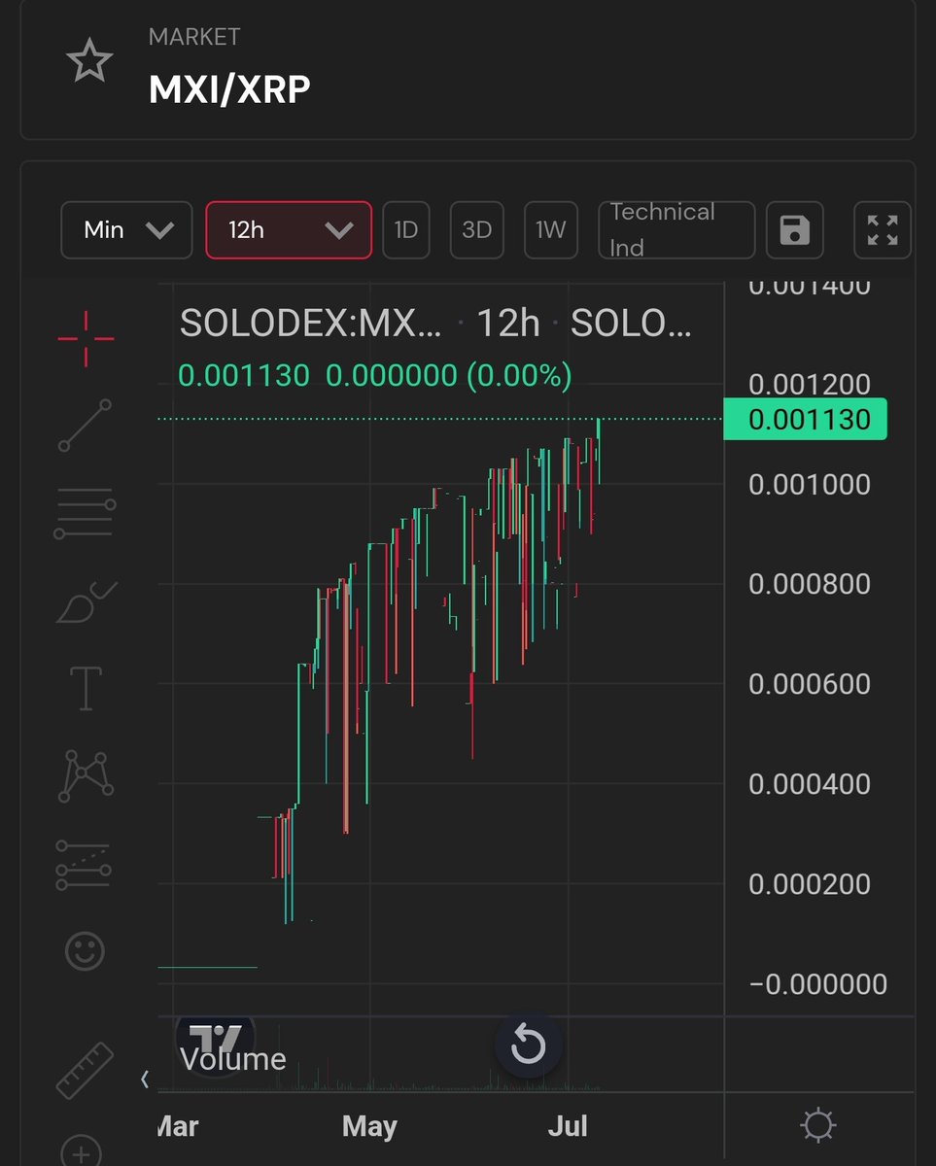Open the Technical Ind panel
Image resolution: width=936 pixels, height=1166 pixels.
click(676, 230)
